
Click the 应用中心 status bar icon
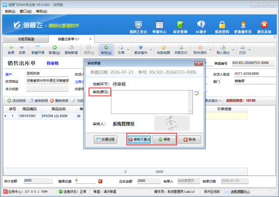(x=6, y=191)
